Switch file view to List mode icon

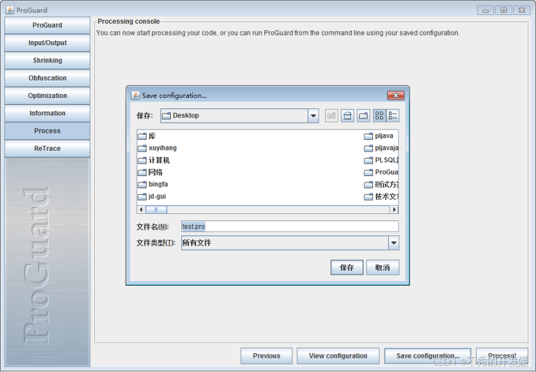click(x=379, y=116)
